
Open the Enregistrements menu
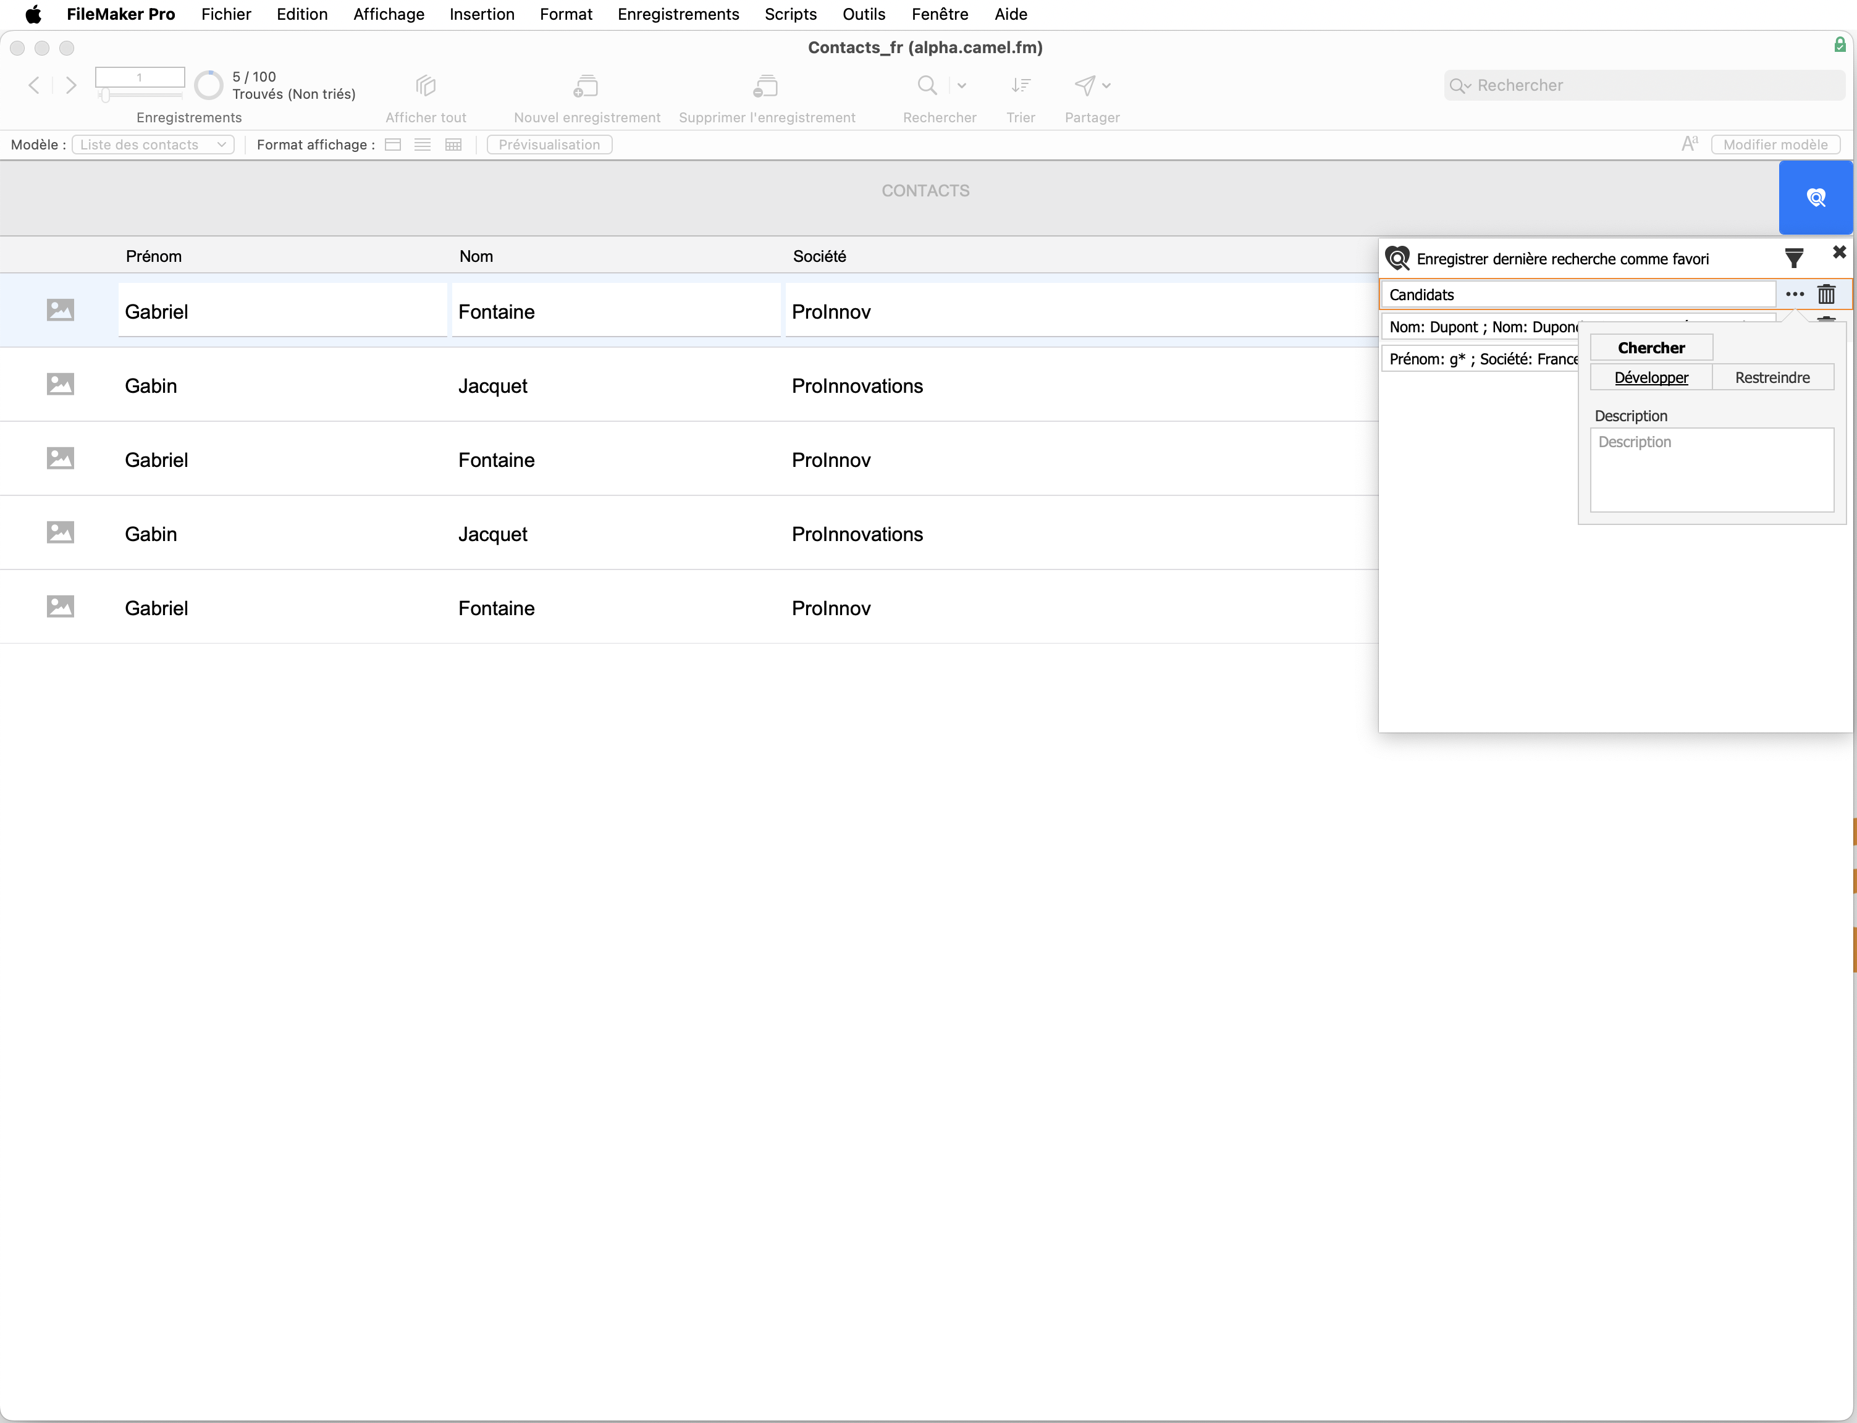[678, 14]
